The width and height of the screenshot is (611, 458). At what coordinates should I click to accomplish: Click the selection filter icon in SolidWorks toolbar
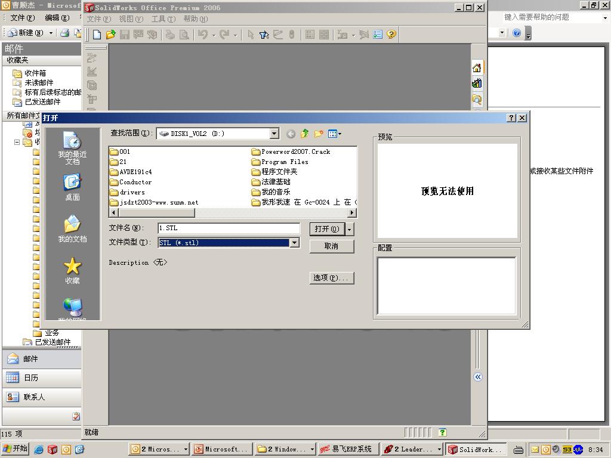click(x=264, y=35)
